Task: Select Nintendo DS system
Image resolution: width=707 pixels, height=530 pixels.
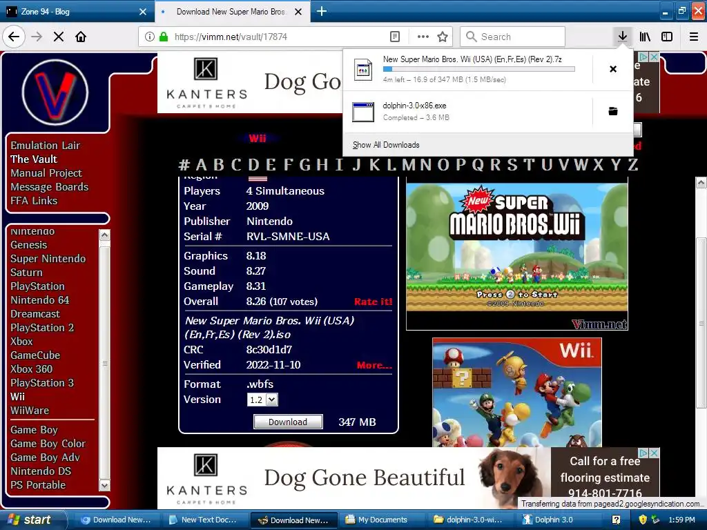Action: [x=41, y=471]
